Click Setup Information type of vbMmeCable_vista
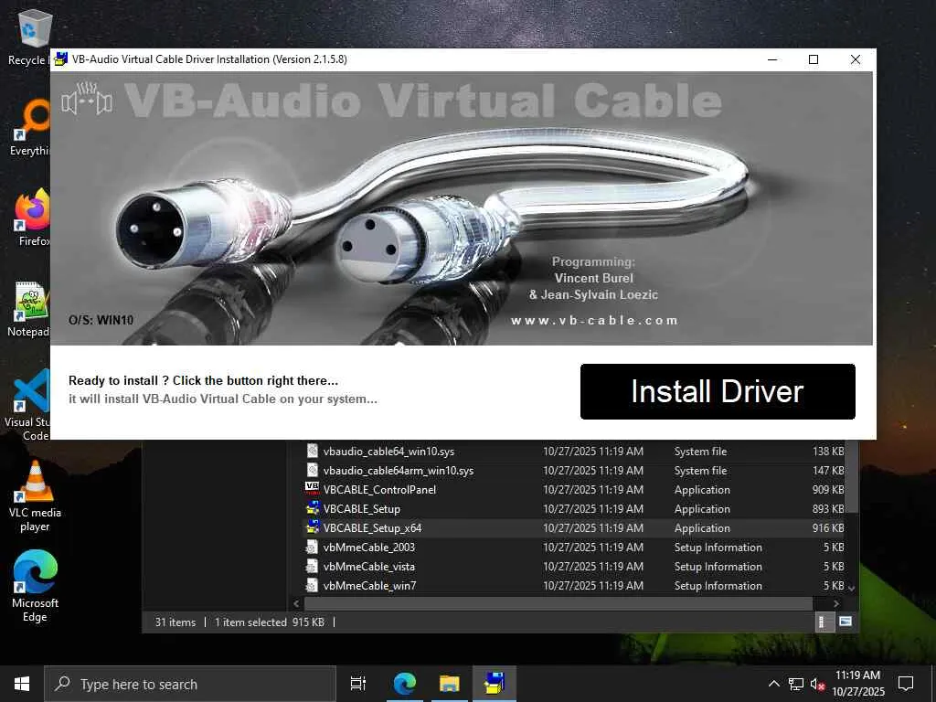The width and height of the screenshot is (936, 702). point(718,566)
